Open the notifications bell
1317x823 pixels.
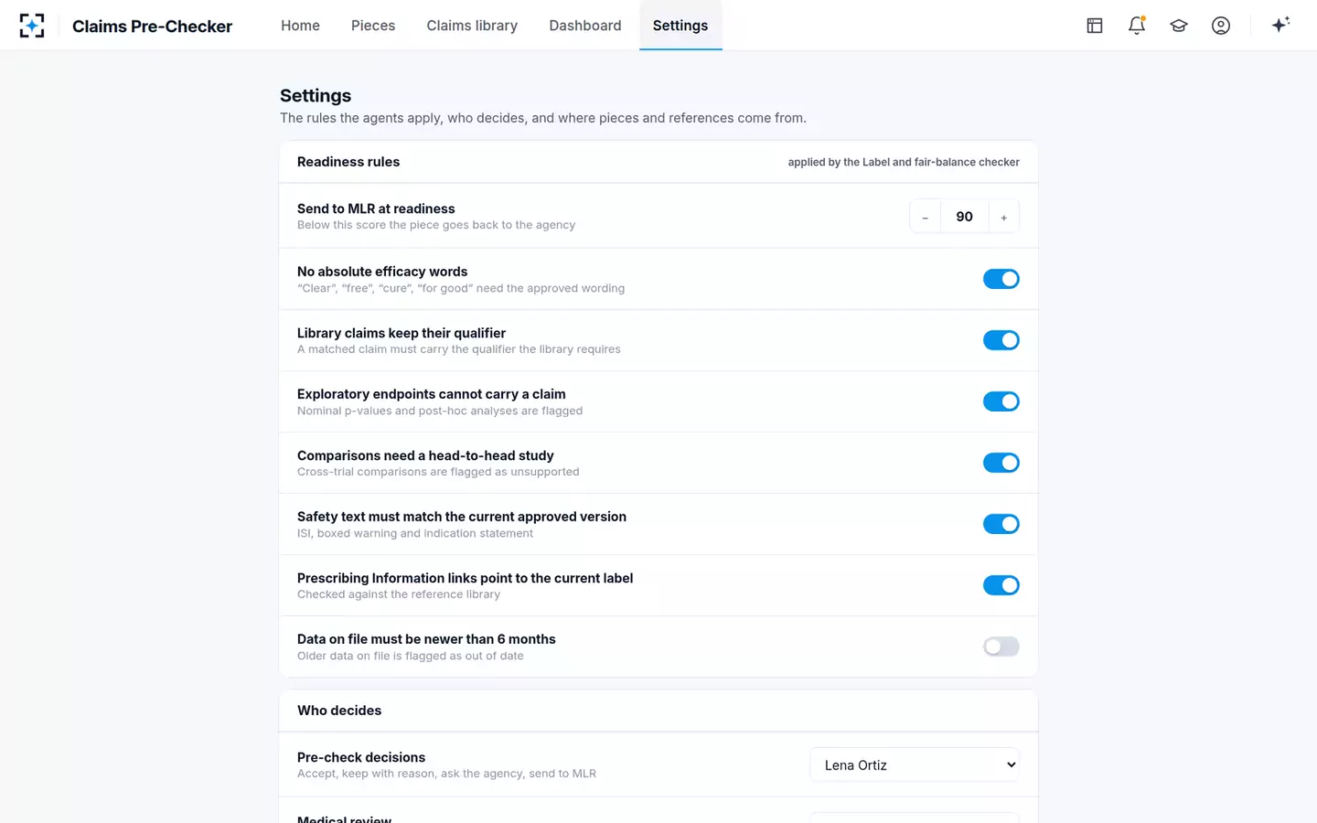pos(1137,26)
